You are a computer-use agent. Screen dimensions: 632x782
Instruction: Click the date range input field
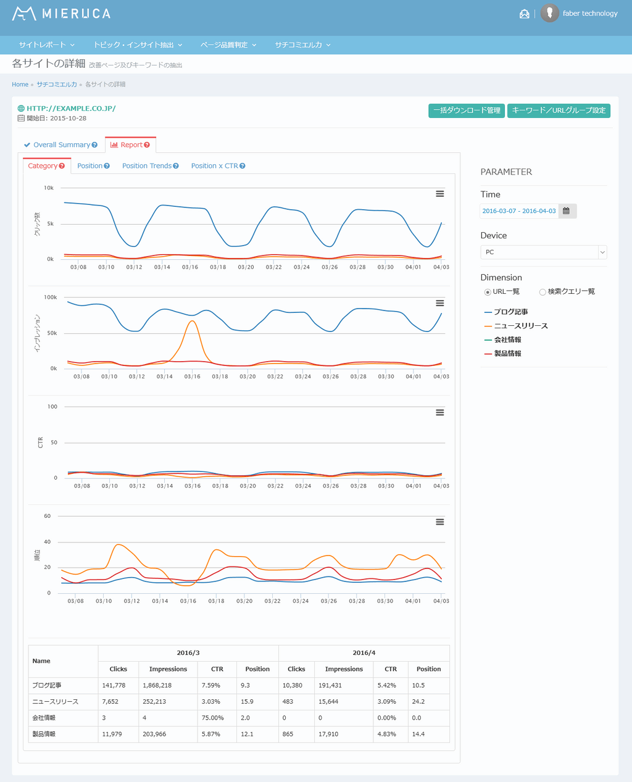pos(518,211)
